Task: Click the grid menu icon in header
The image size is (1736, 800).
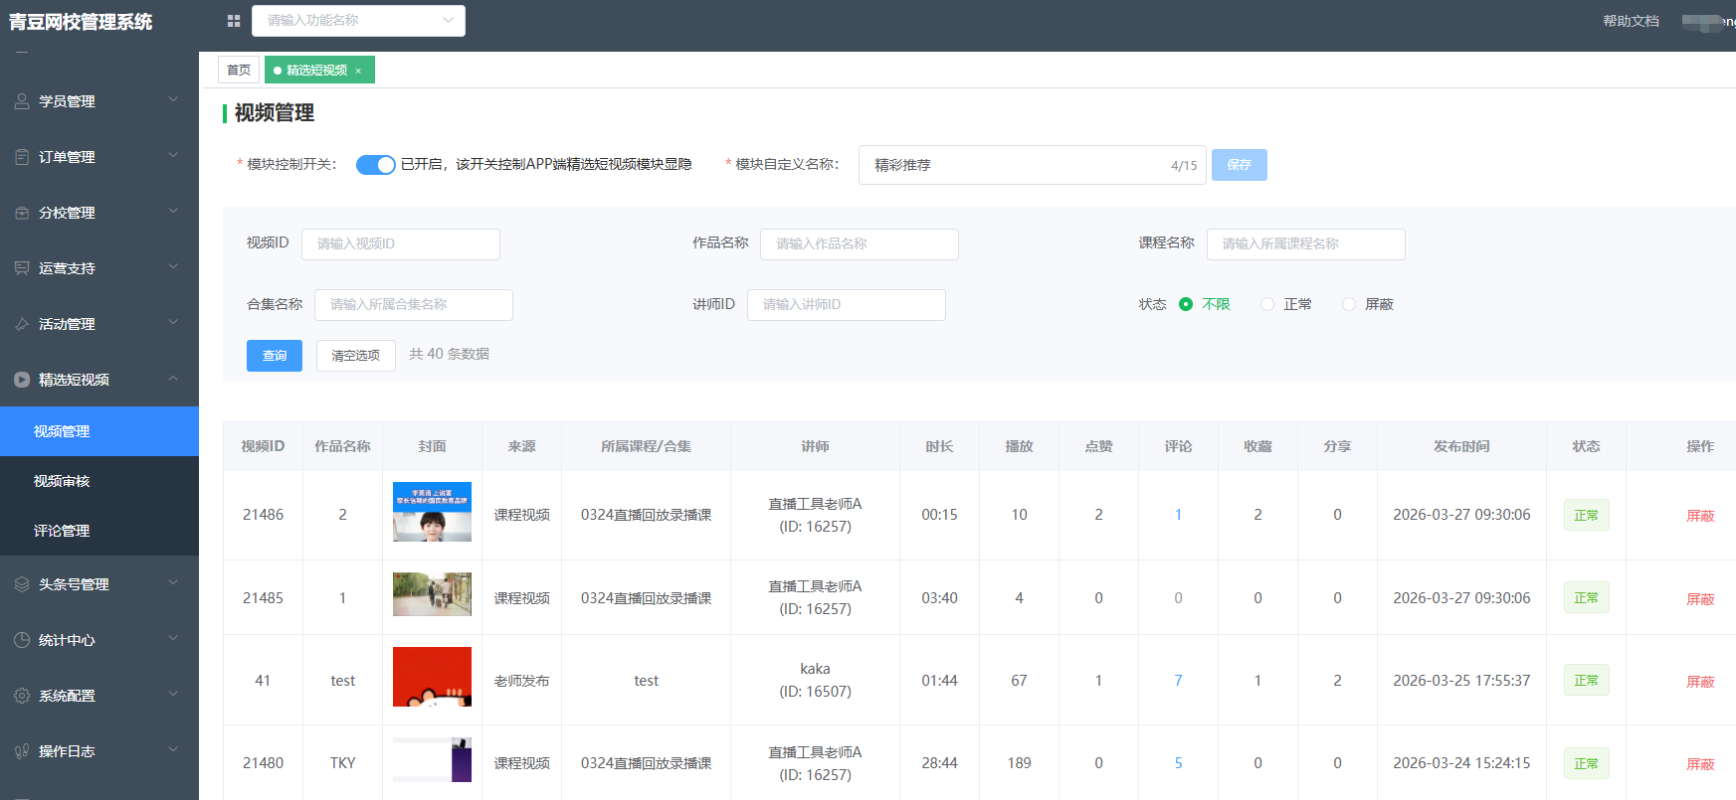Action: pos(234,21)
